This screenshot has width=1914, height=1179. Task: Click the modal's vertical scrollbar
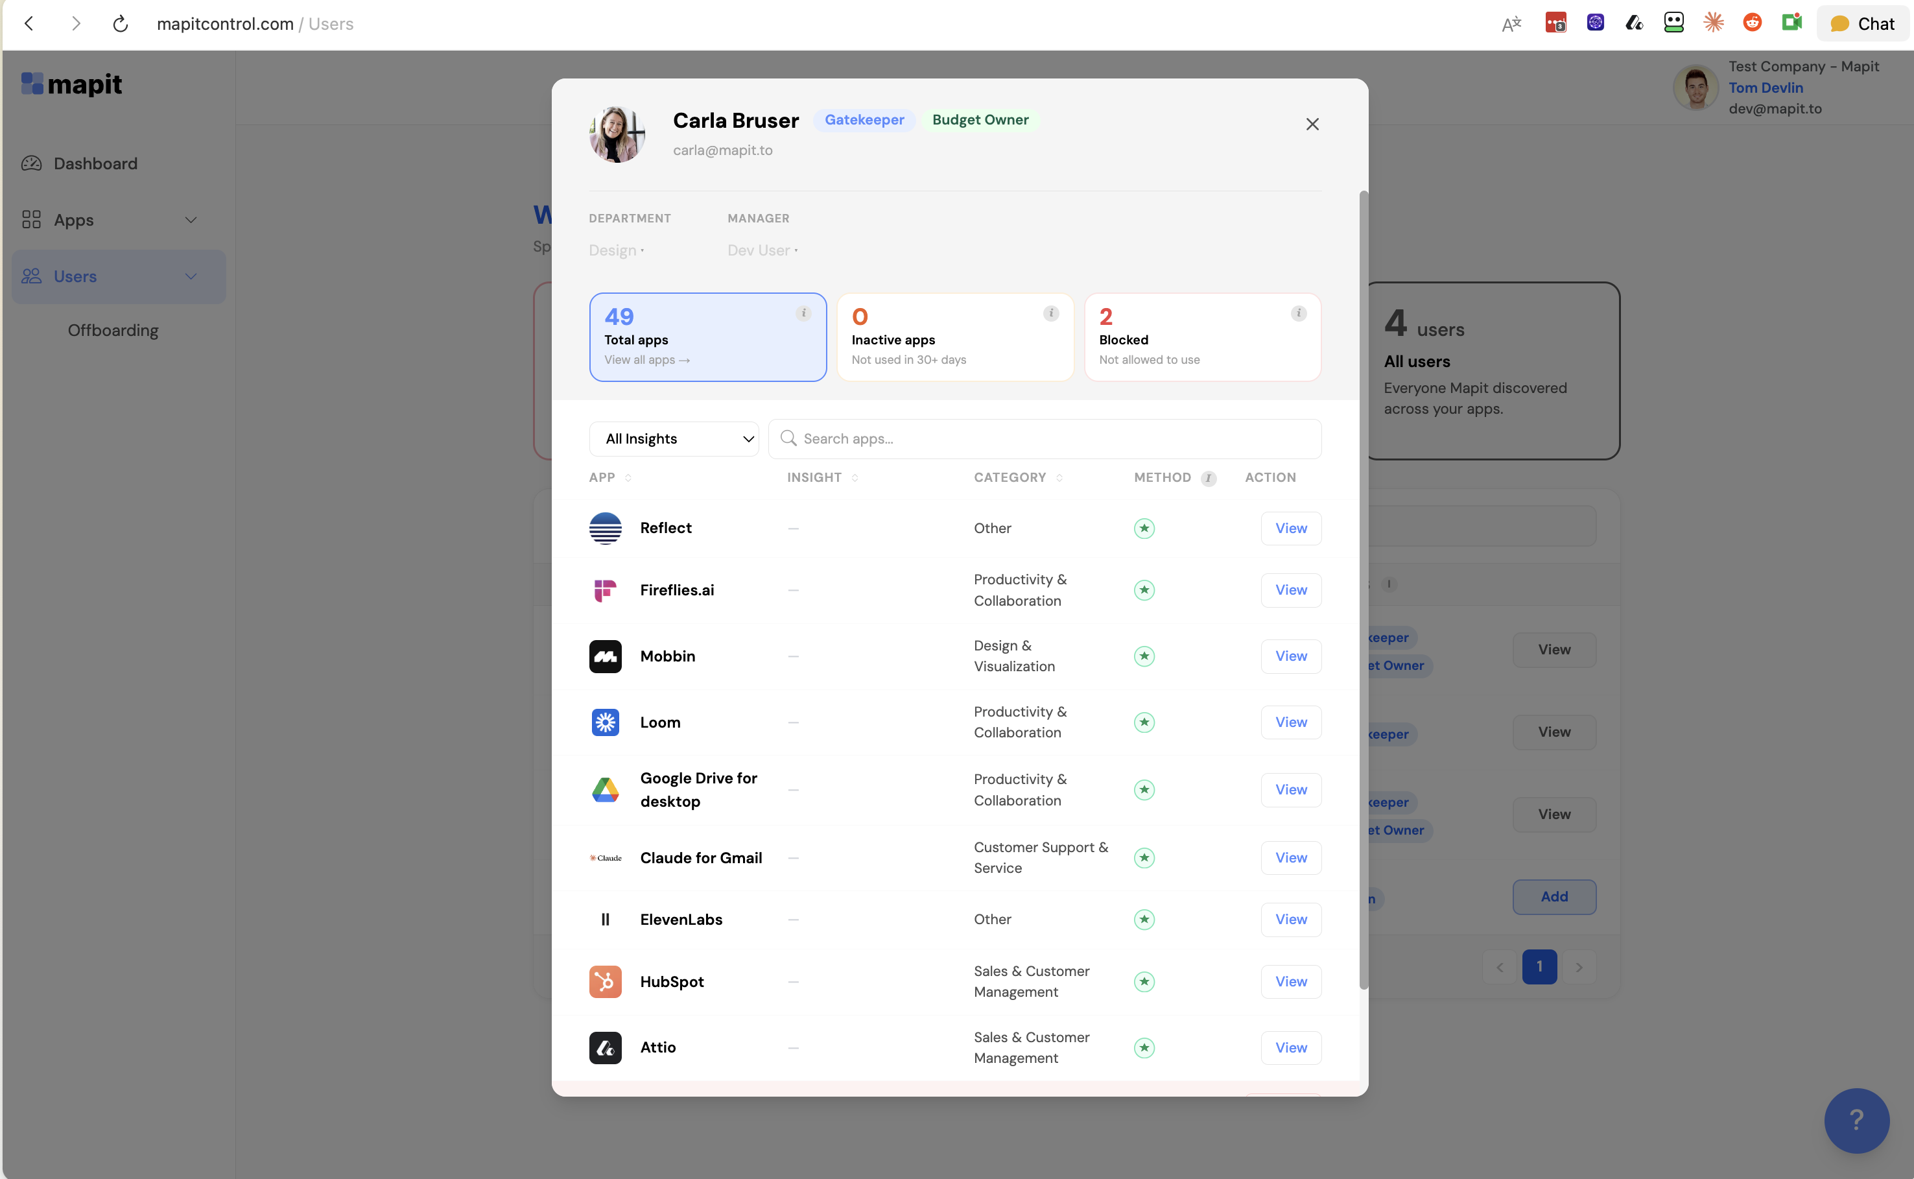pyautogui.click(x=1363, y=590)
